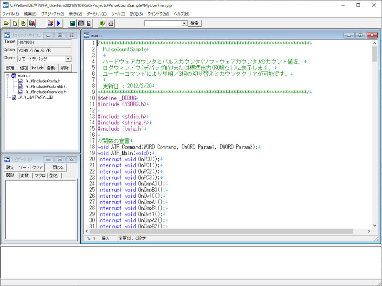
Task: Collapse the main.c tree node
Action: 7,76
